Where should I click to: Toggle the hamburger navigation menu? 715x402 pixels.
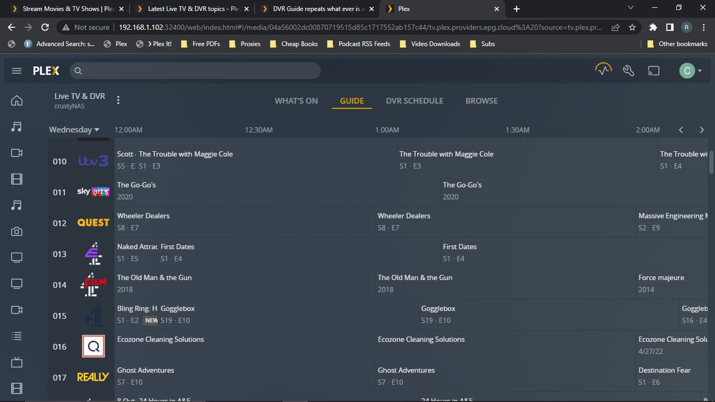coord(17,71)
